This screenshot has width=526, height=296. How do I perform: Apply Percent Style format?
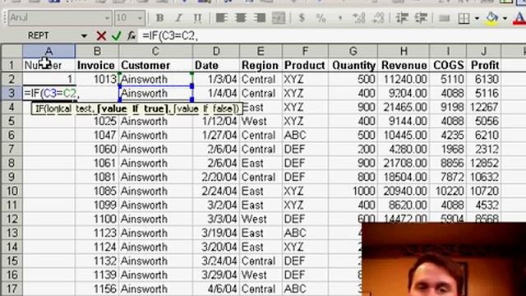click(x=321, y=18)
